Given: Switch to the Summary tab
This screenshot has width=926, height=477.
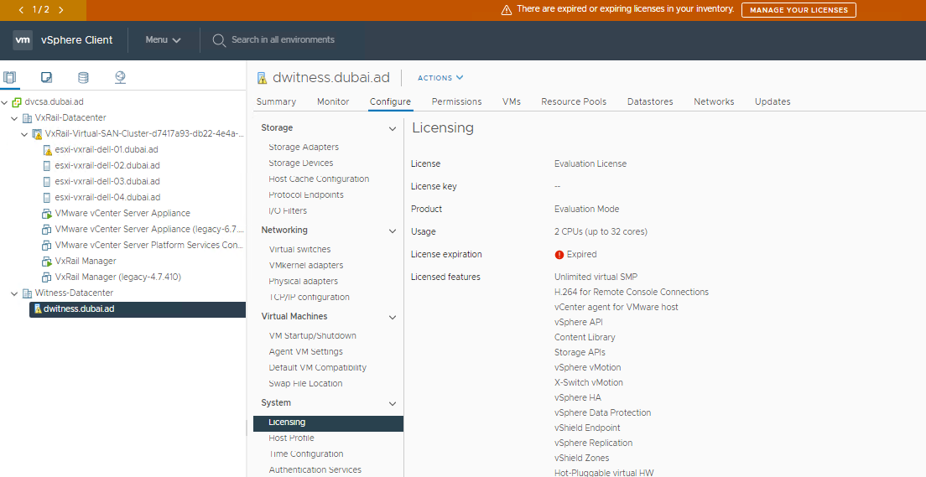Looking at the screenshot, I should (276, 101).
